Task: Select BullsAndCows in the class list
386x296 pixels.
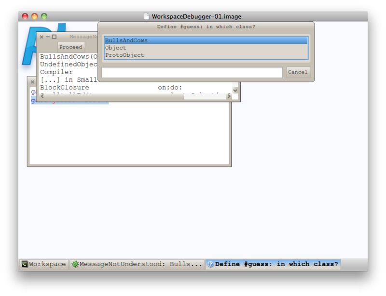Action: (206, 40)
